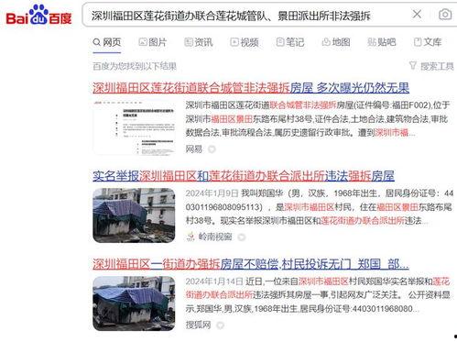The width and height of the screenshot is (457, 342).
Task: Switch to the 资讯 tab
Action: [x=199, y=42]
